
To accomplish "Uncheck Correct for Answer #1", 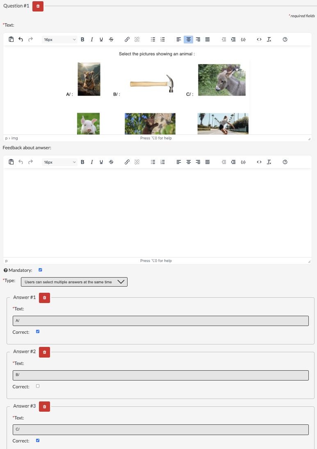I will pos(38,331).
